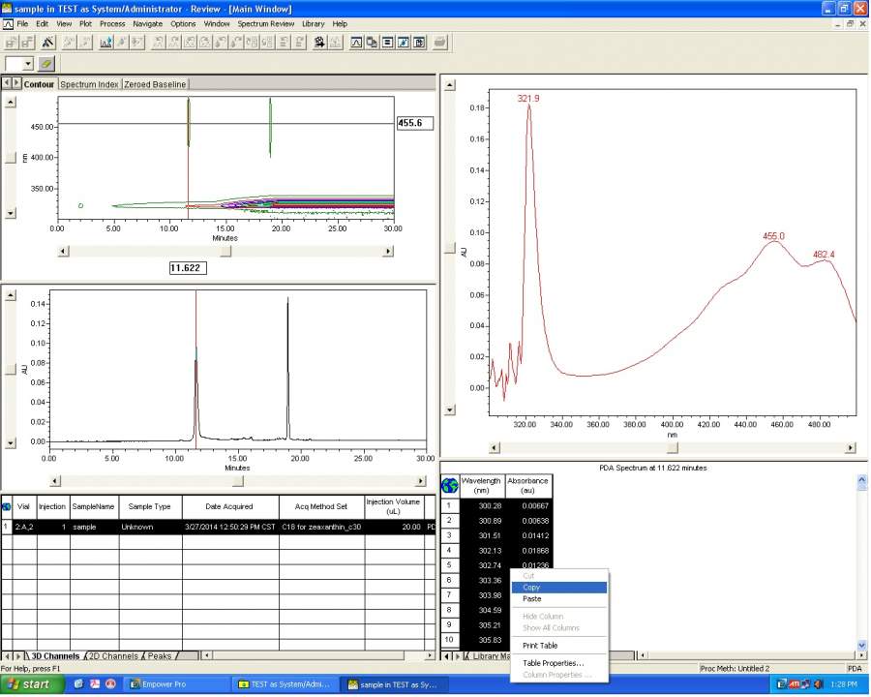Open the small combo box below the toolbar

coord(27,64)
